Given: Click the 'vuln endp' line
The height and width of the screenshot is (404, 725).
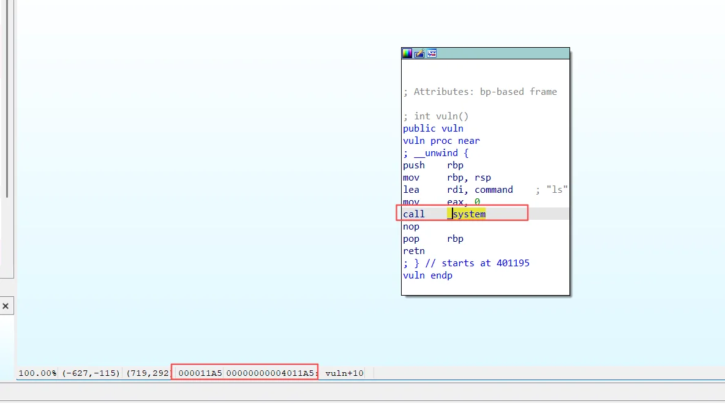Looking at the screenshot, I should pos(427,275).
